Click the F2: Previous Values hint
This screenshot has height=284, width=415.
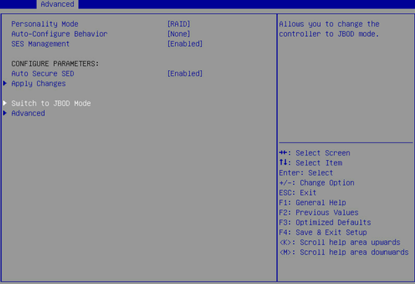pyautogui.click(x=319, y=212)
